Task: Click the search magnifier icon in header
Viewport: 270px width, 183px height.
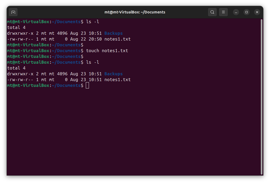Action: 212,12
